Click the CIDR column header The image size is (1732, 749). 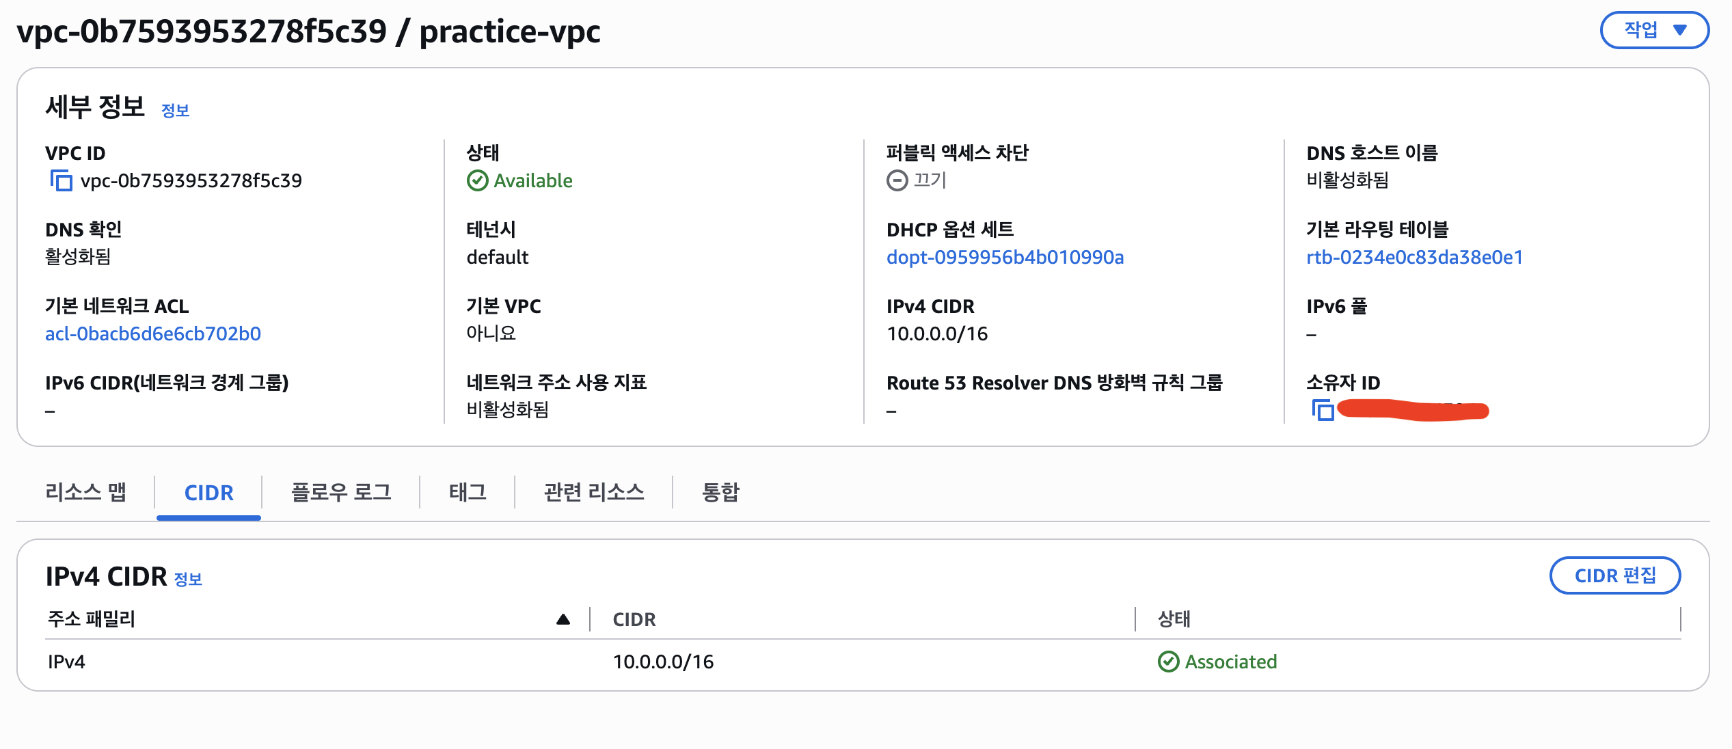point(634,619)
